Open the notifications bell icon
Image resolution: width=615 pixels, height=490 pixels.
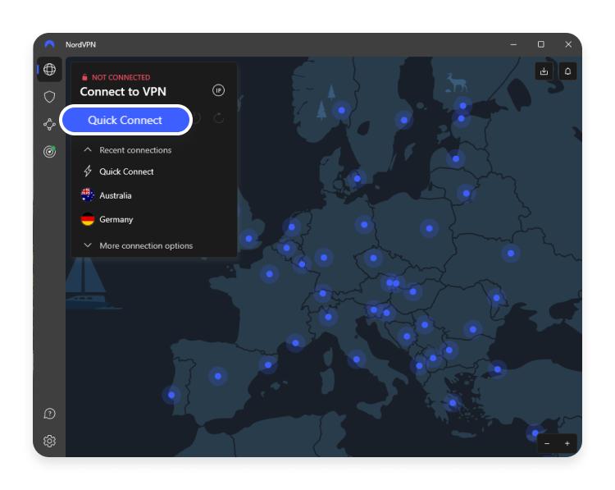click(x=567, y=71)
